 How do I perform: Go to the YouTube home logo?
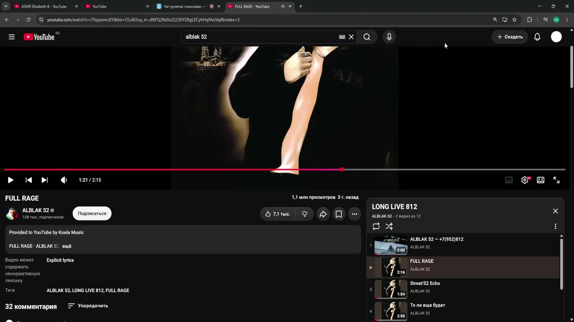click(39, 37)
